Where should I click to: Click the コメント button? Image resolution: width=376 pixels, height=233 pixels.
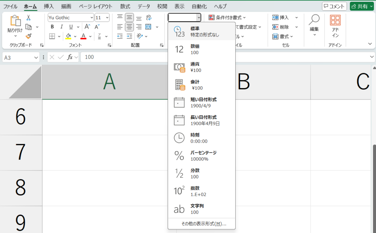point(334,6)
